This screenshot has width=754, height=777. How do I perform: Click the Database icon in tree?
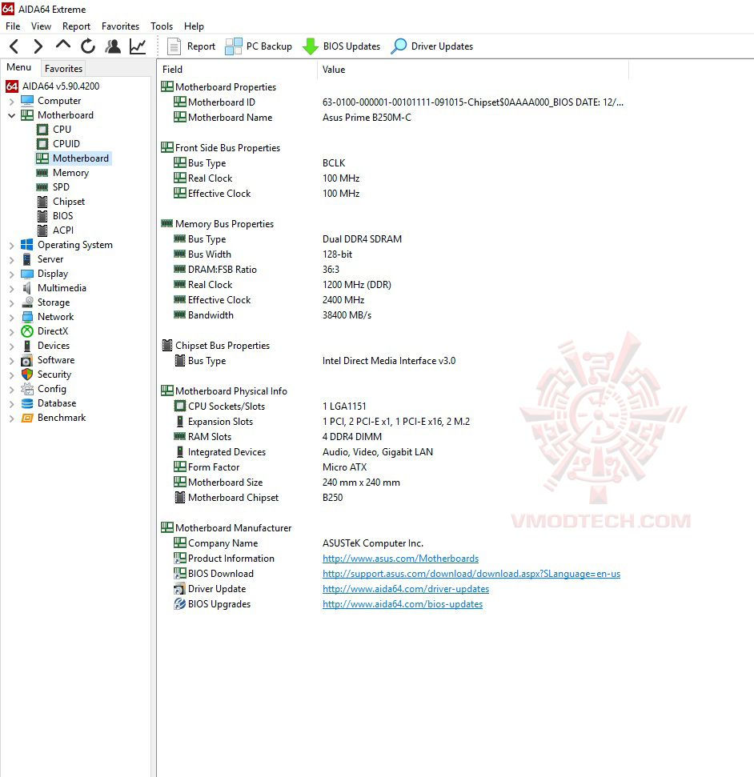[x=27, y=403]
